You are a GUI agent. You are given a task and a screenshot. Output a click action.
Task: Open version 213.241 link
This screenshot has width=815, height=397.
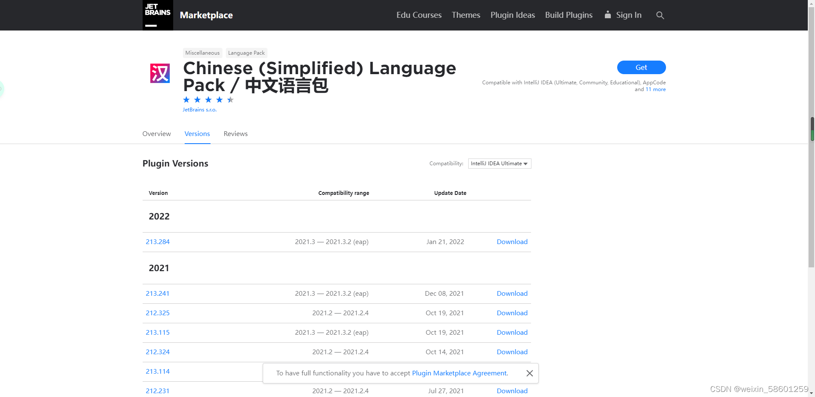[157, 294]
